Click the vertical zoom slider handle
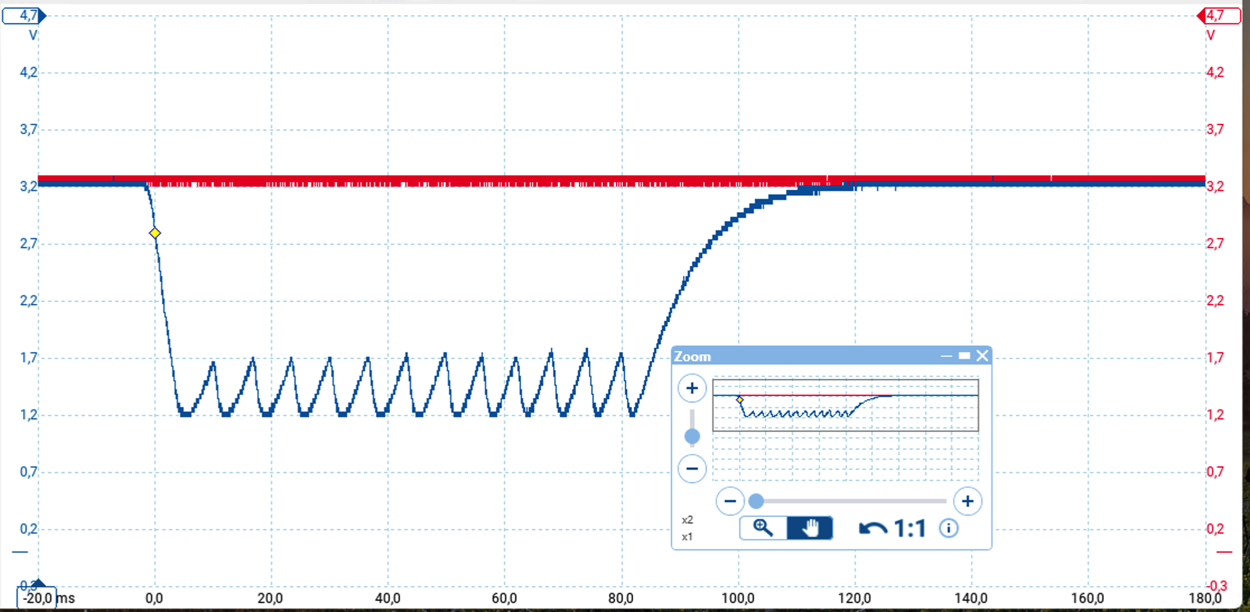1250x612 pixels. pos(692,436)
